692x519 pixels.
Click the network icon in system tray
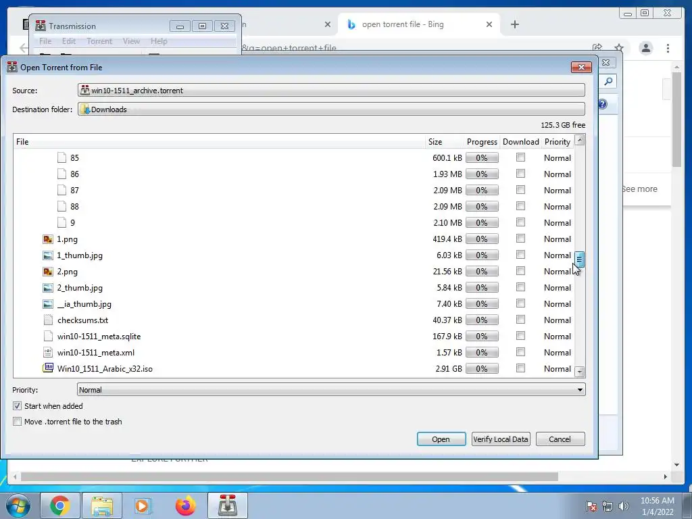608,506
